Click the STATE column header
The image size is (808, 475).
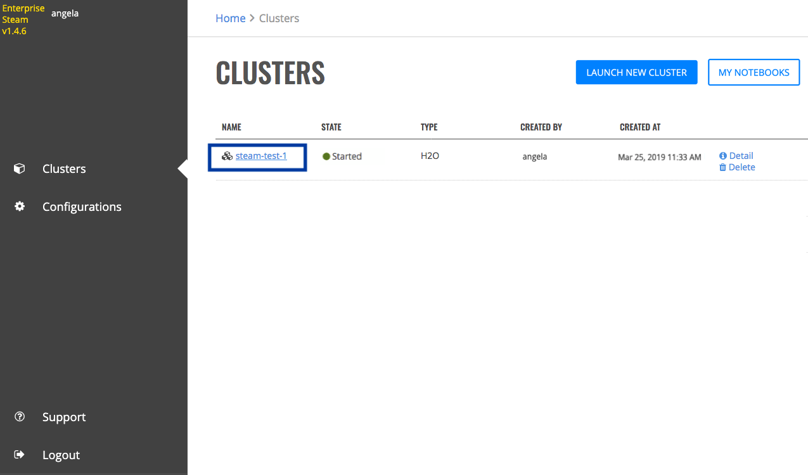pos(331,127)
